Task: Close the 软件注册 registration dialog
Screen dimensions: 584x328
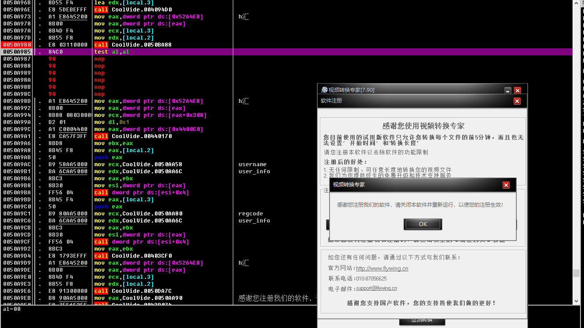Action: click(517, 101)
